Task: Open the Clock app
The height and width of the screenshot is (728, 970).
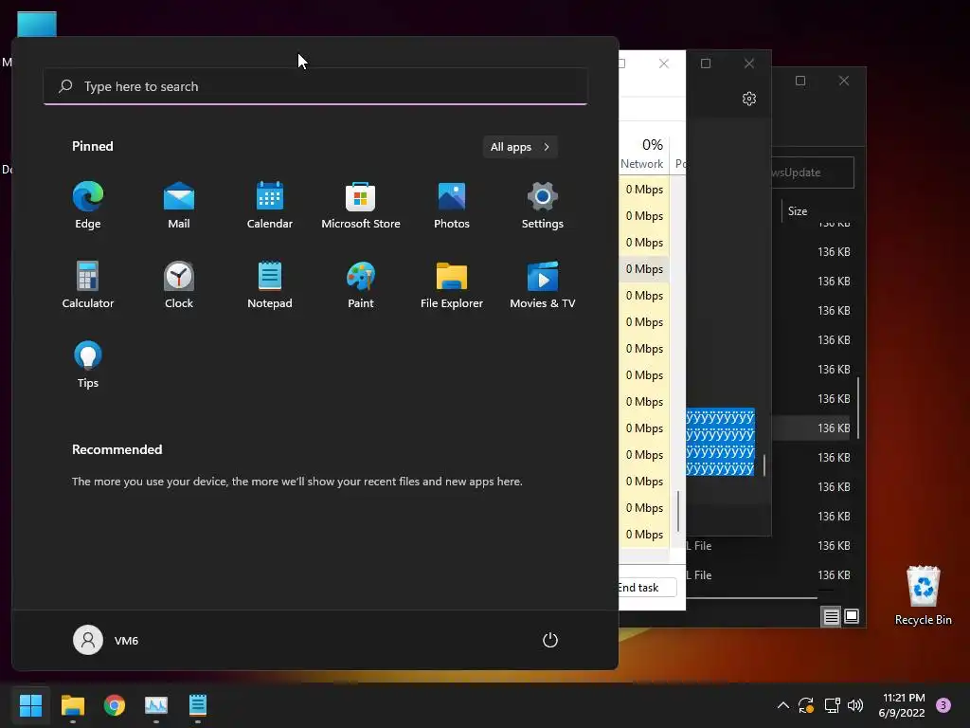Action: (179, 284)
